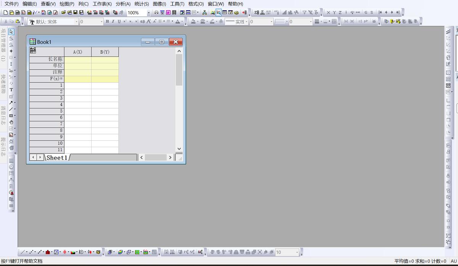This screenshot has width=458, height=266.
Task: Select the Sheet1 worksheet tab
Action: [x=57, y=158]
